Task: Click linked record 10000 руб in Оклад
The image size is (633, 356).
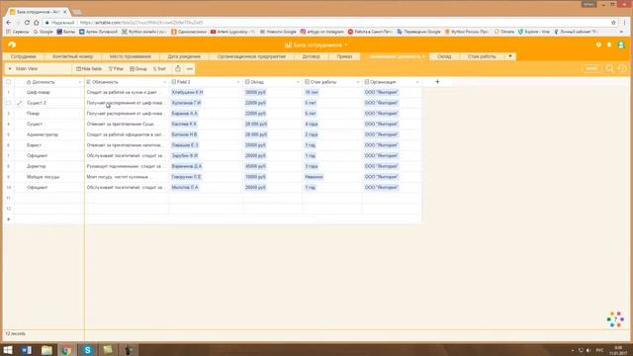Action: [255, 177]
